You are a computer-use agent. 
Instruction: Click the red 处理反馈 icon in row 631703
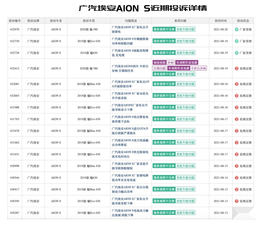tap(236, 119)
